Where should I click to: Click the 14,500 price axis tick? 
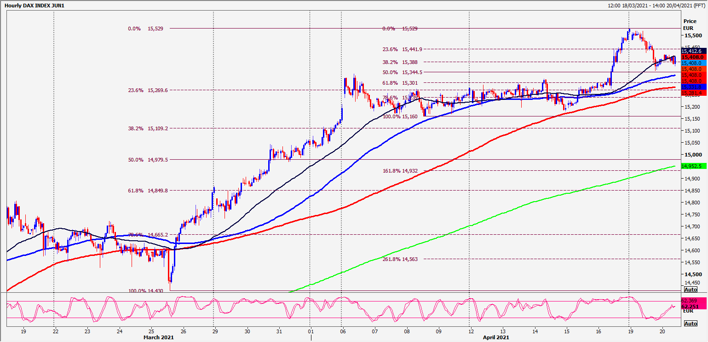pyautogui.click(x=693, y=275)
